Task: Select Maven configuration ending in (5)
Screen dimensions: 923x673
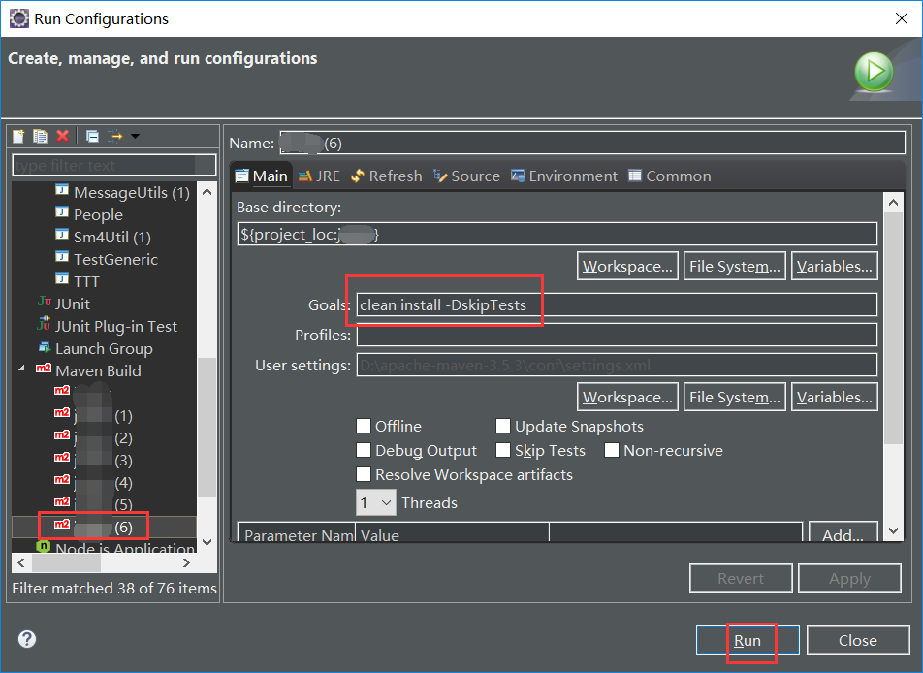Action: [x=94, y=504]
